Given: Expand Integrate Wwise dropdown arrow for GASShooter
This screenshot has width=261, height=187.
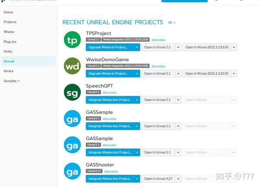Looking at the screenshot, I should [137, 179].
